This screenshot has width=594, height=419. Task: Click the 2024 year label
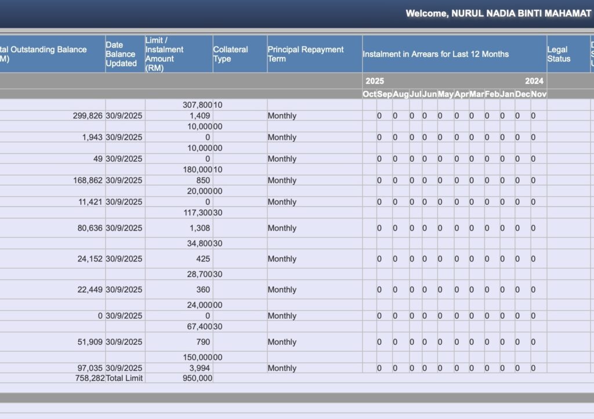tap(534, 81)
